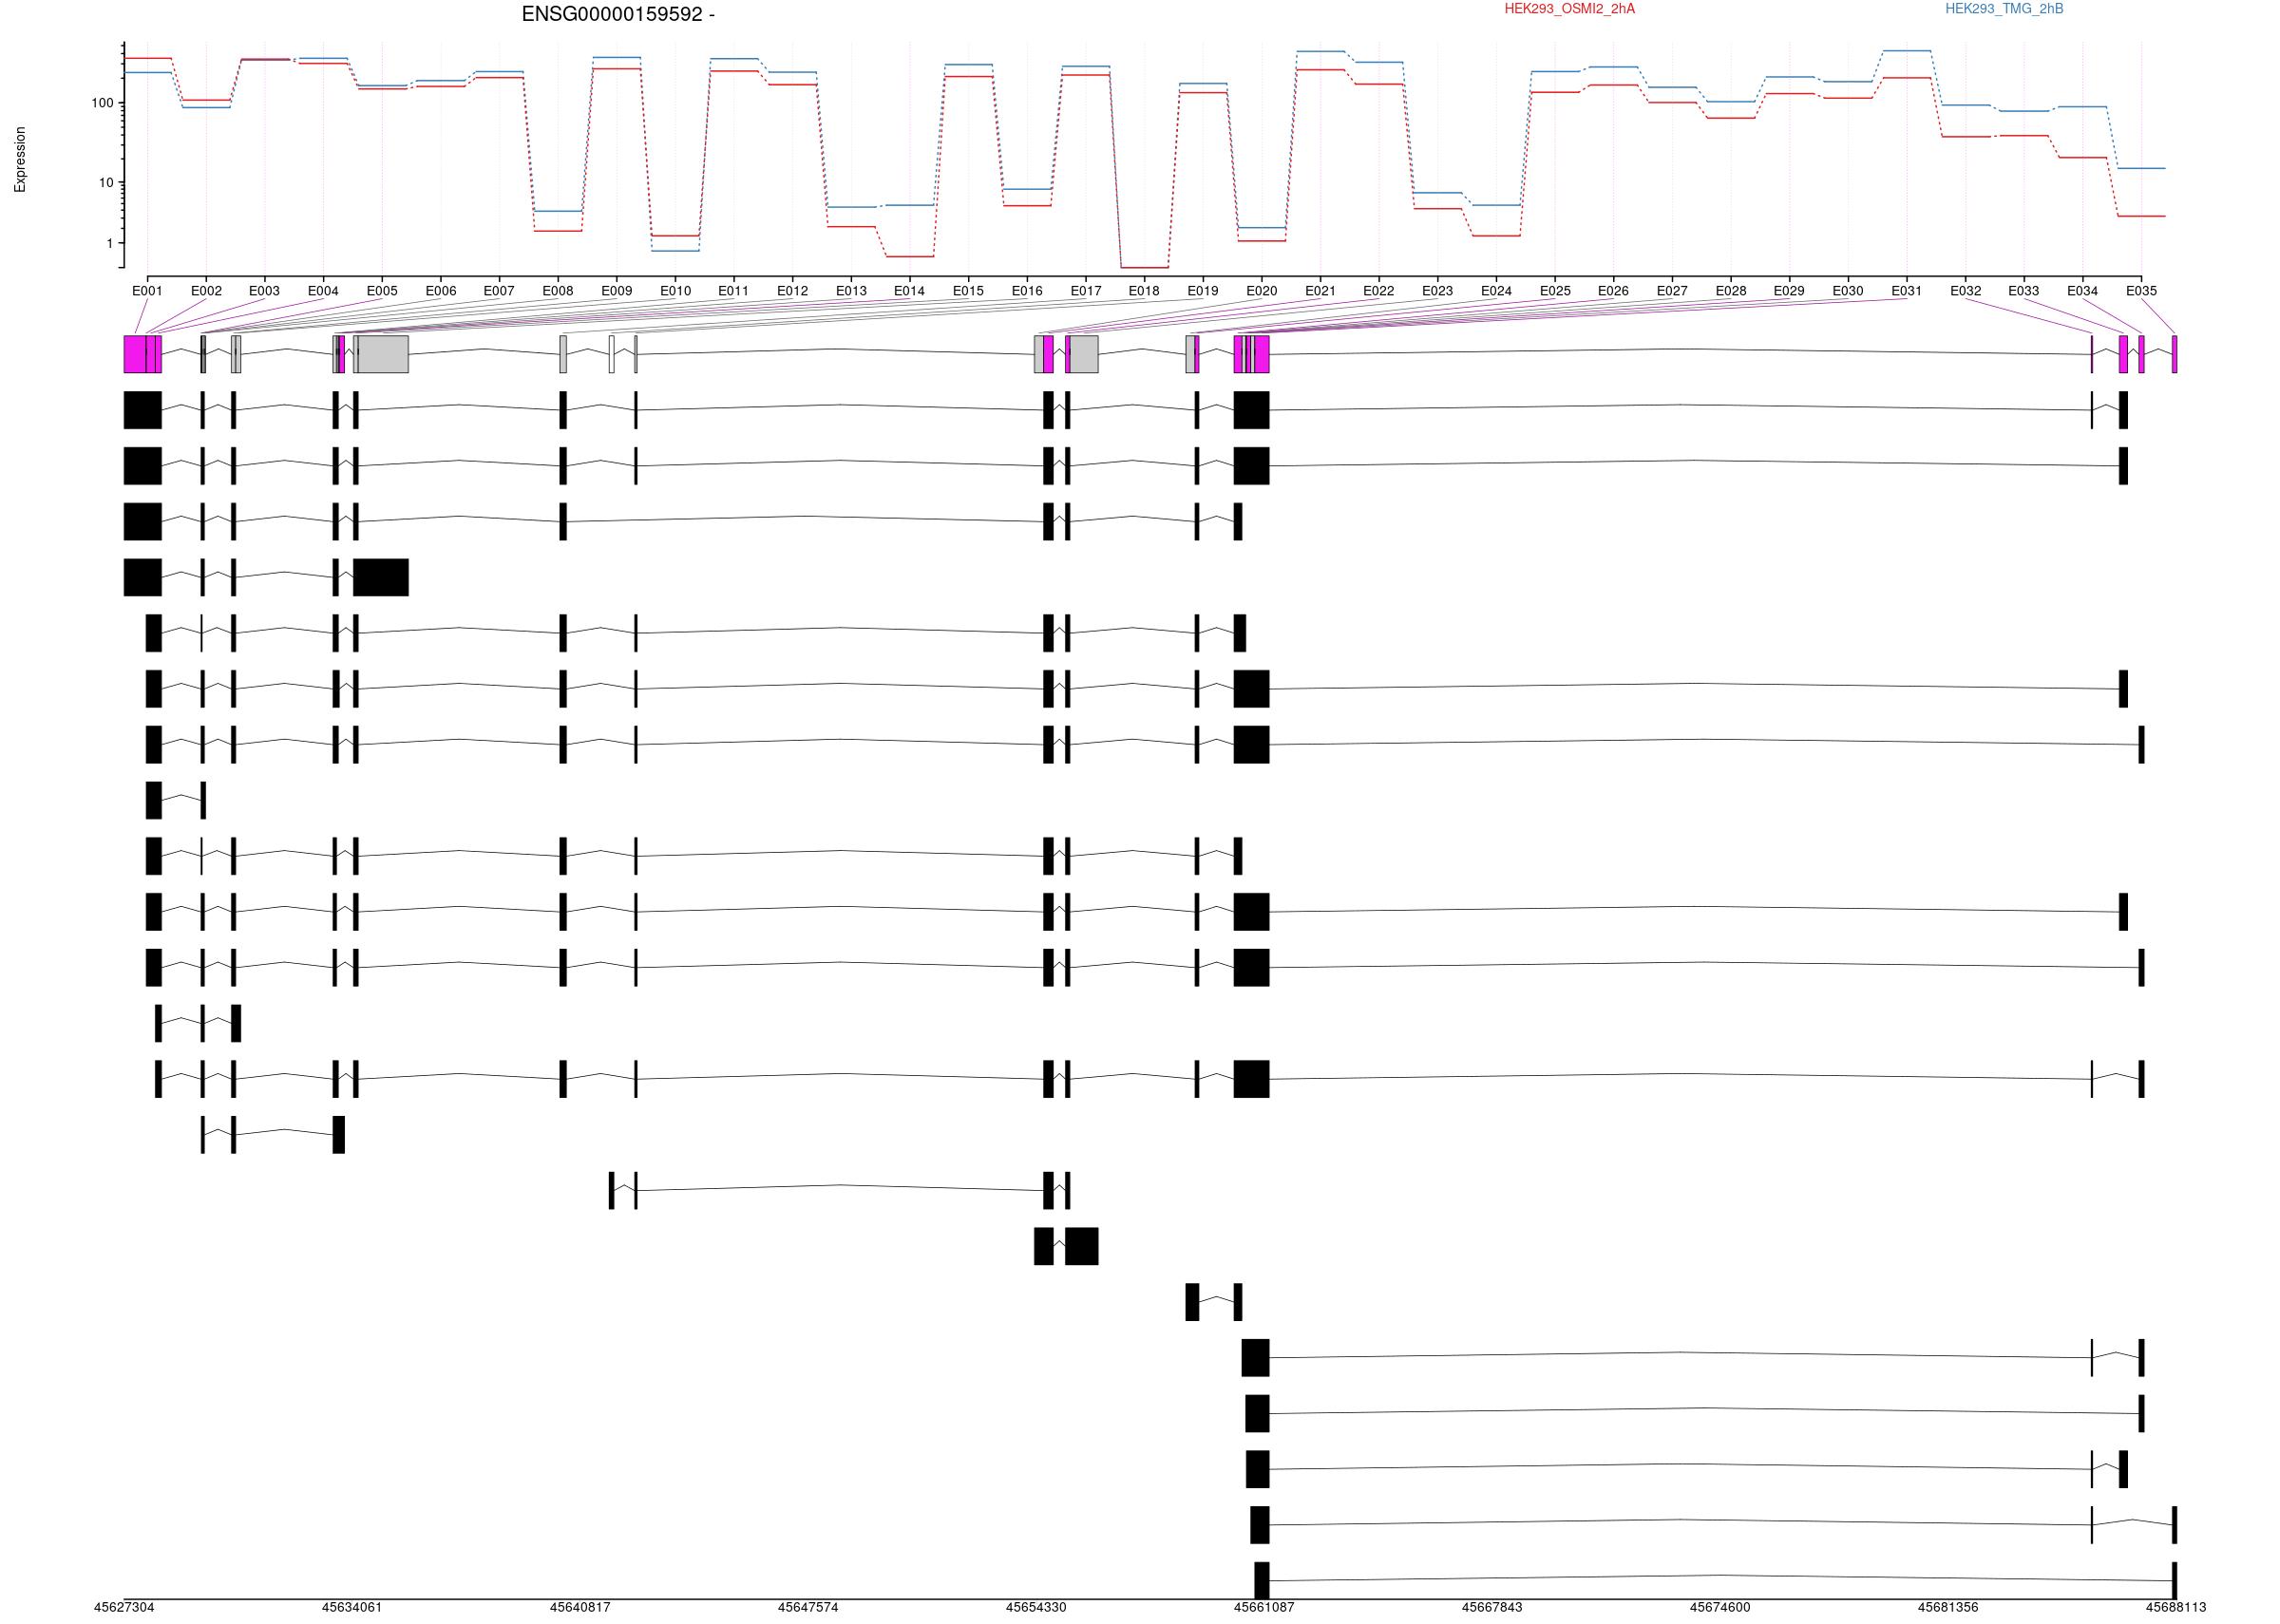The height and width of the screenshot is (1624, 2280).
Task: Click the two-exon transcript with two wide blocks
Action: pos(1066,1246)
